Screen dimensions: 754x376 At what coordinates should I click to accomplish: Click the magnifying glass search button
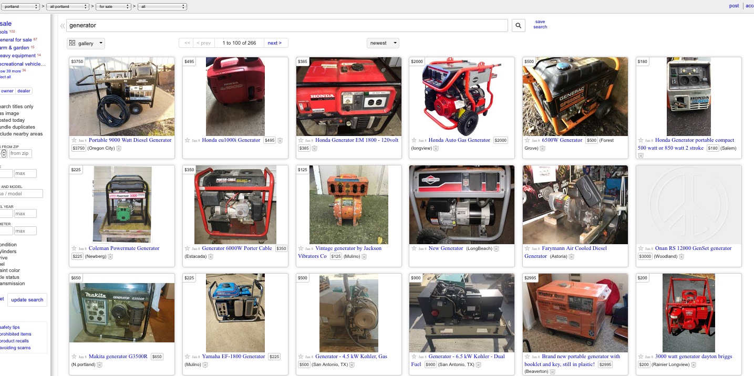click(x=518, y=25)
